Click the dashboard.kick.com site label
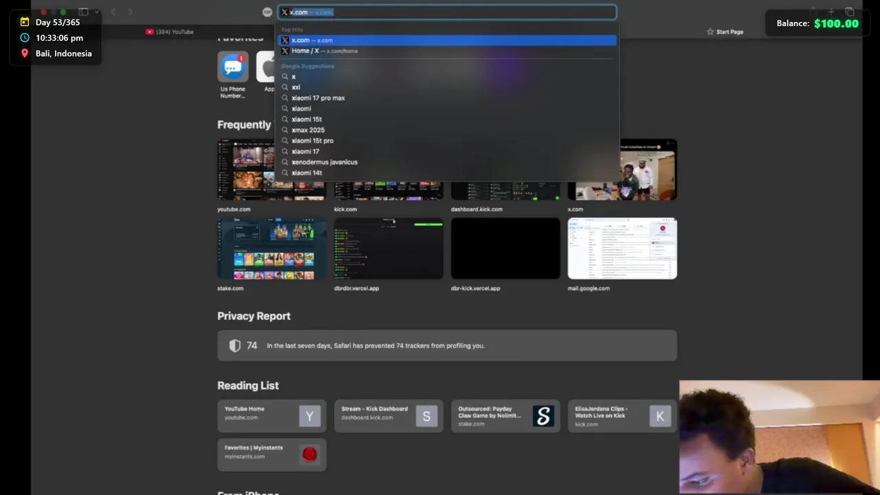Image resolution: width=880 pixels, height=495 pixels. 476,209
